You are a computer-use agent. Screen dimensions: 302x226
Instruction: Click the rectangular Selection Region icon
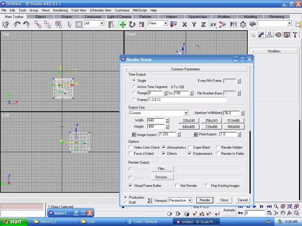(x=79, y=24)
